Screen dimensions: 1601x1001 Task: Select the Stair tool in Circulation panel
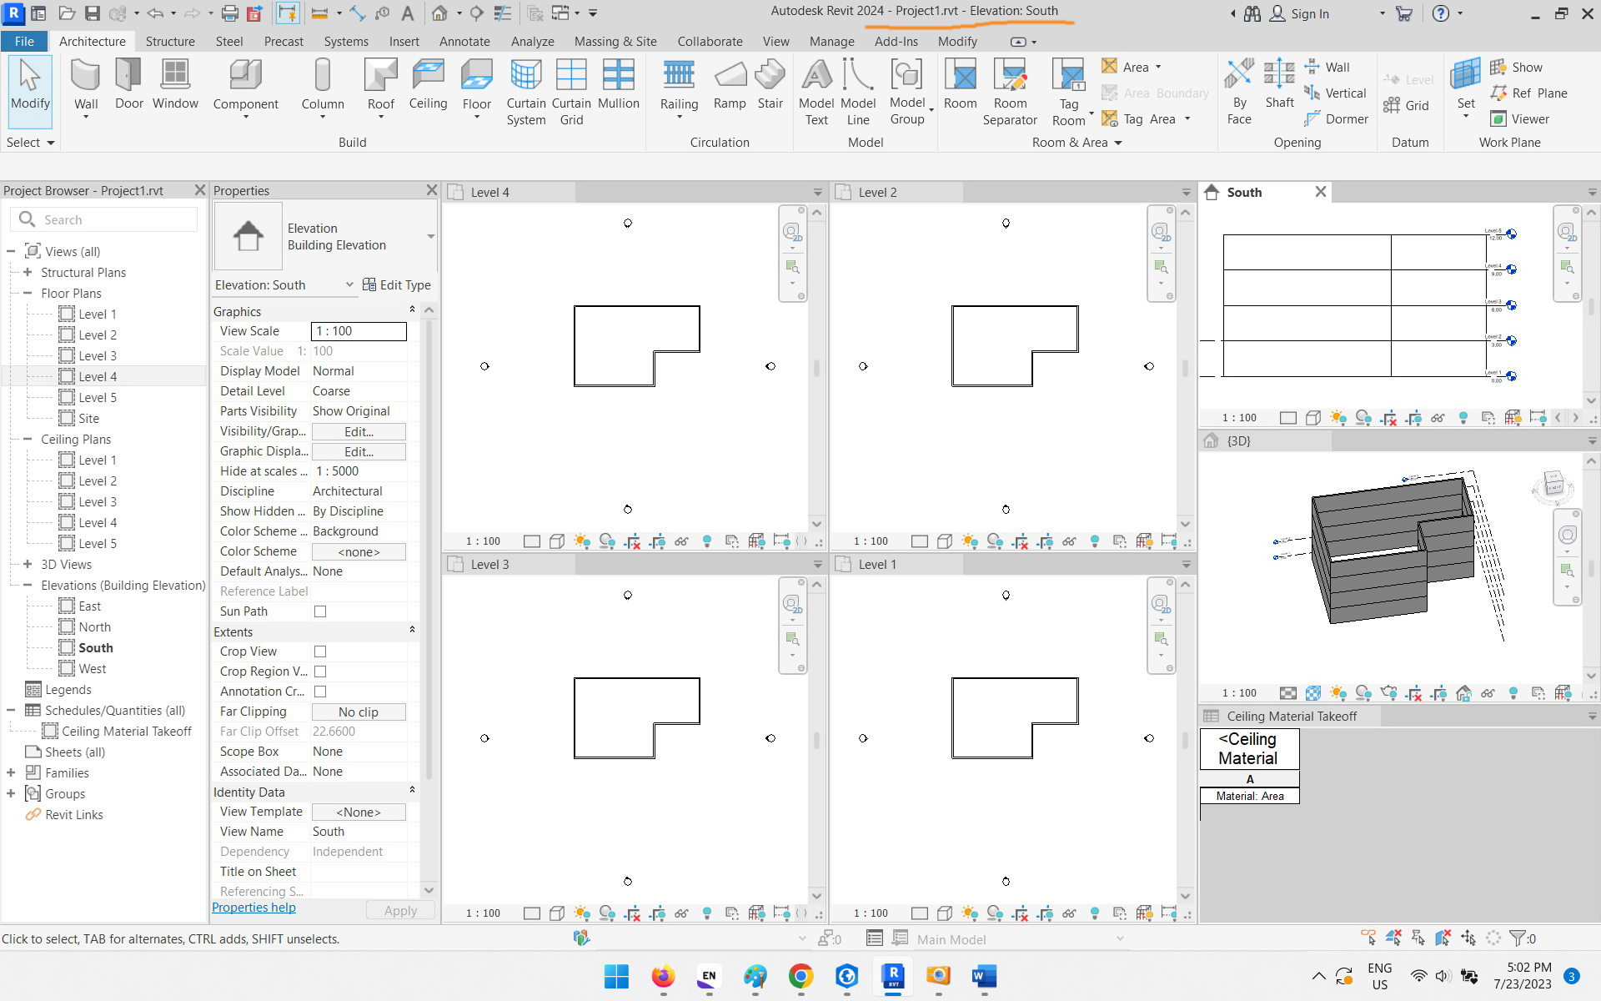(x=770, y=83)
